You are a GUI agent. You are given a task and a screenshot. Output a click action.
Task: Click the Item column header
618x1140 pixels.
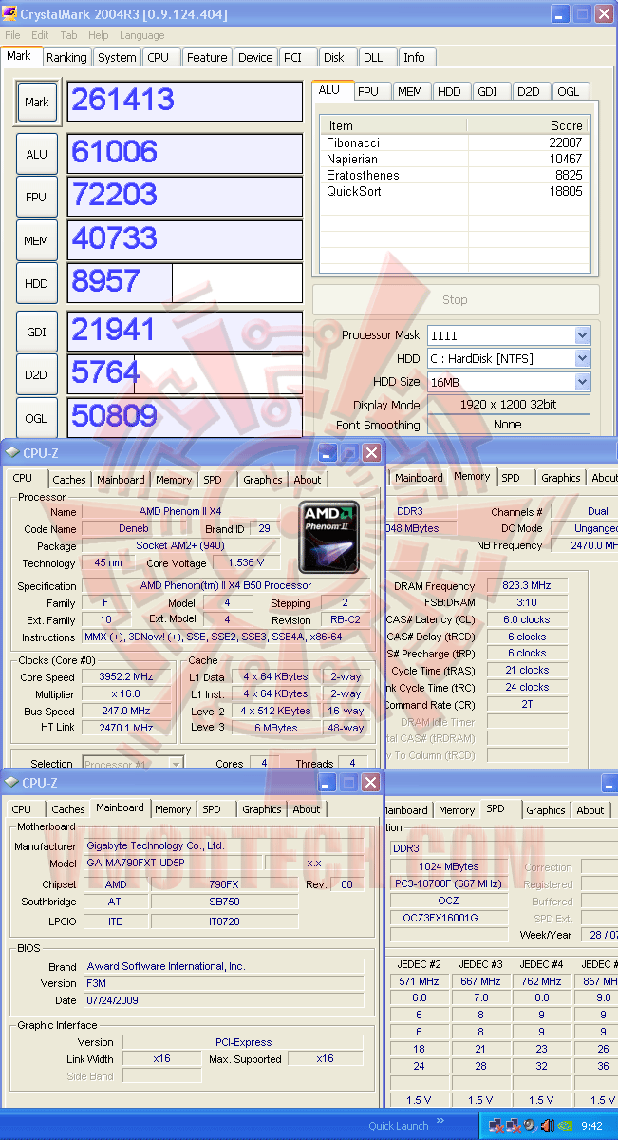[394, 125]
